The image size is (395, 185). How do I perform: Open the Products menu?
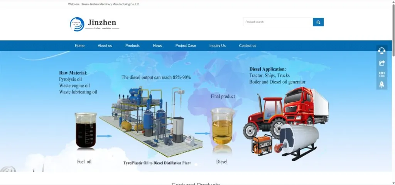pyautogui.click(x=133, y=46)
